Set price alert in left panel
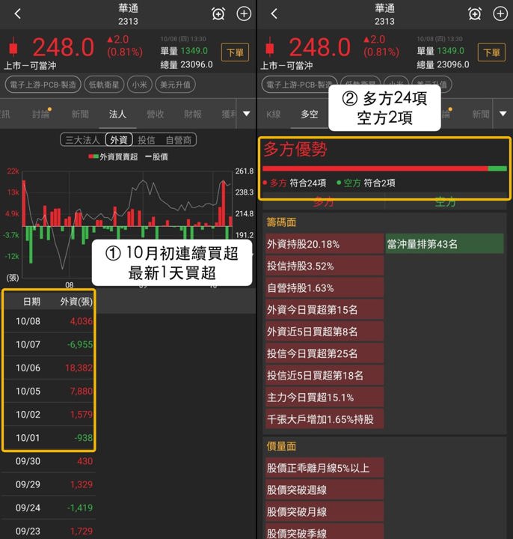Viewport: 513px width, 539px height. [218, 14]
